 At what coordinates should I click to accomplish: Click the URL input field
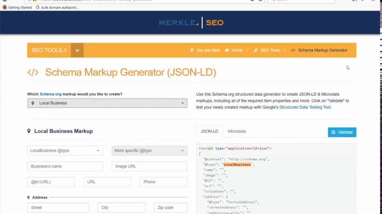107,182
